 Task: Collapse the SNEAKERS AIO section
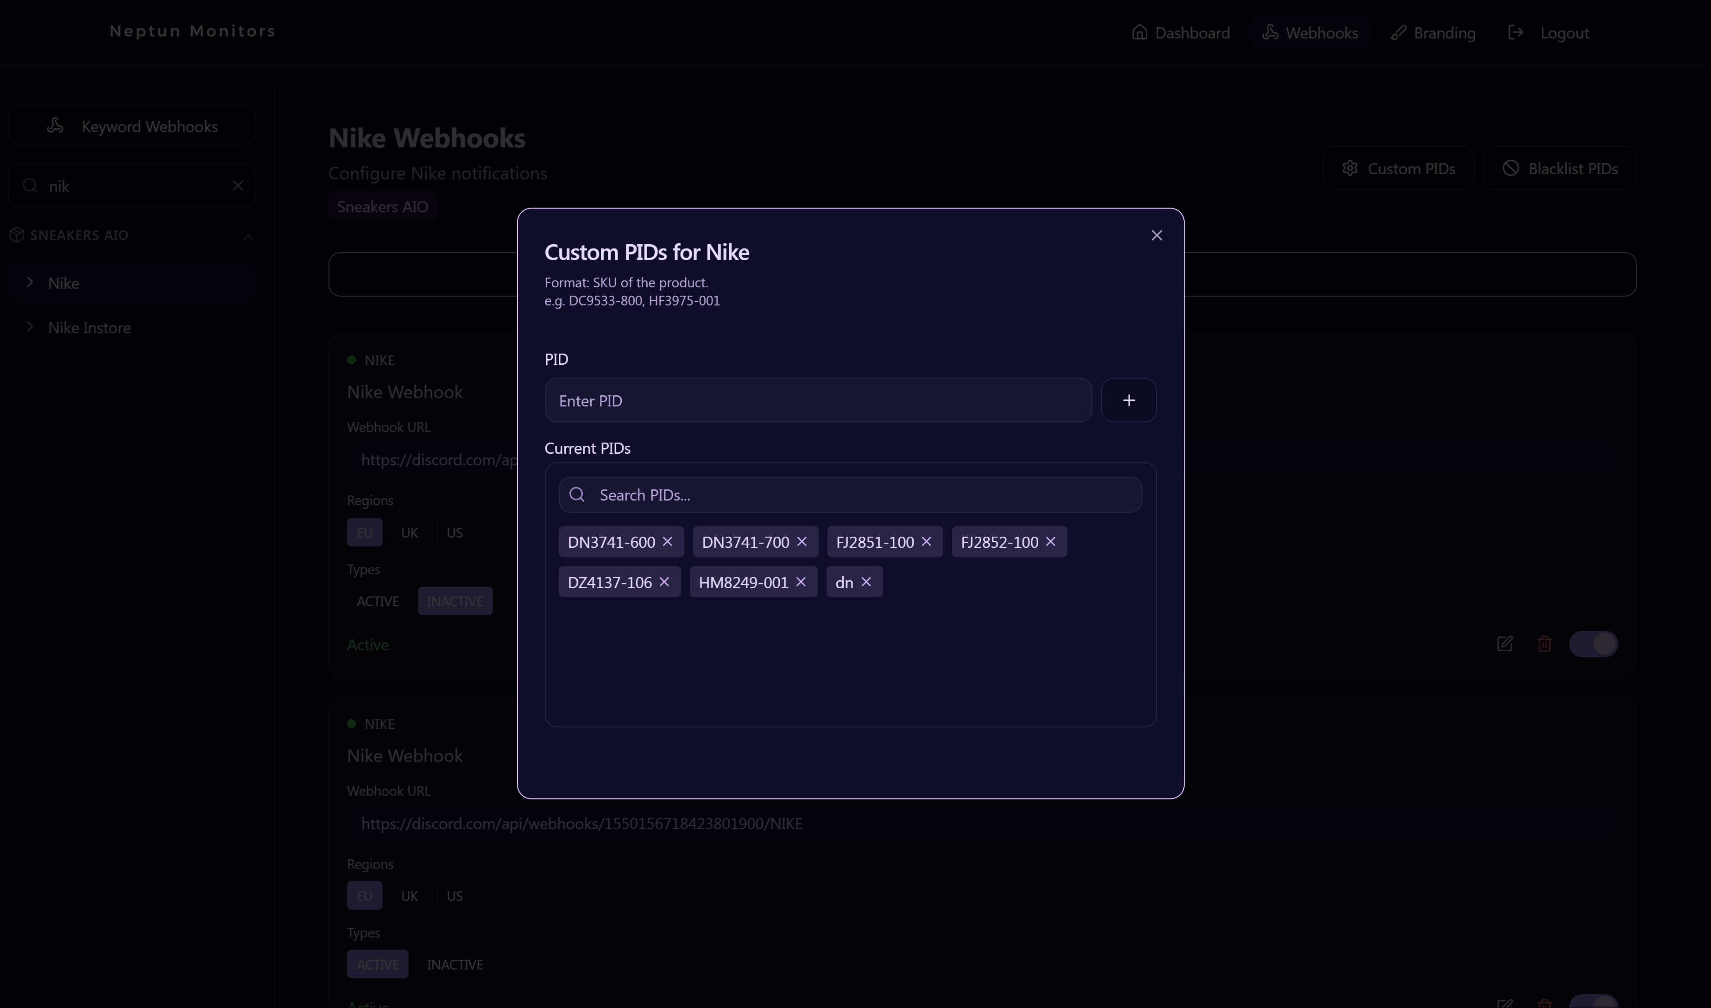(x=248, y=236)
